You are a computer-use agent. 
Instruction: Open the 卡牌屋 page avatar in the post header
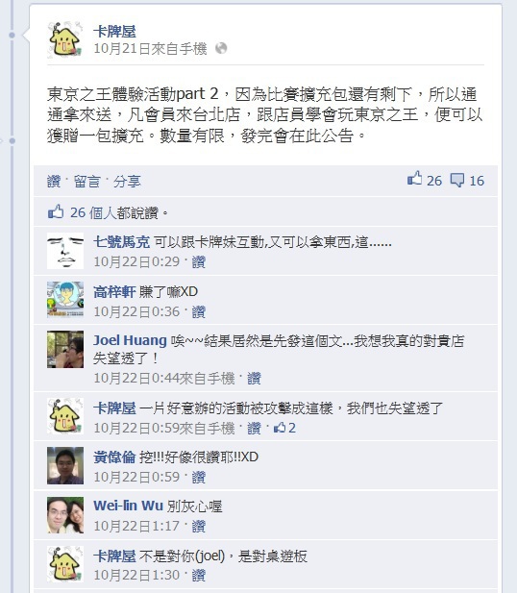(x=65, y=39)
